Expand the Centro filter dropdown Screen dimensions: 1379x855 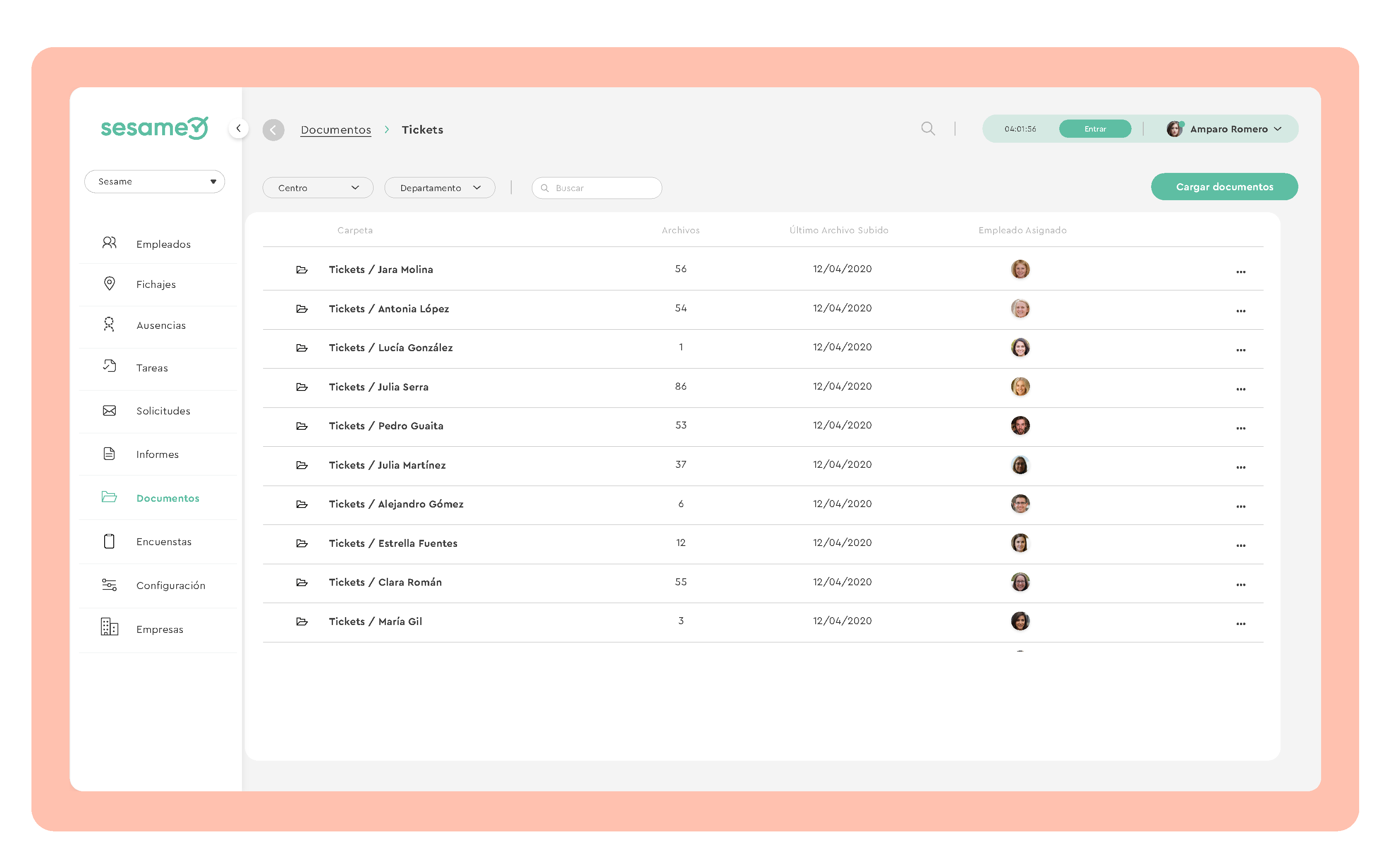[318, 188]
